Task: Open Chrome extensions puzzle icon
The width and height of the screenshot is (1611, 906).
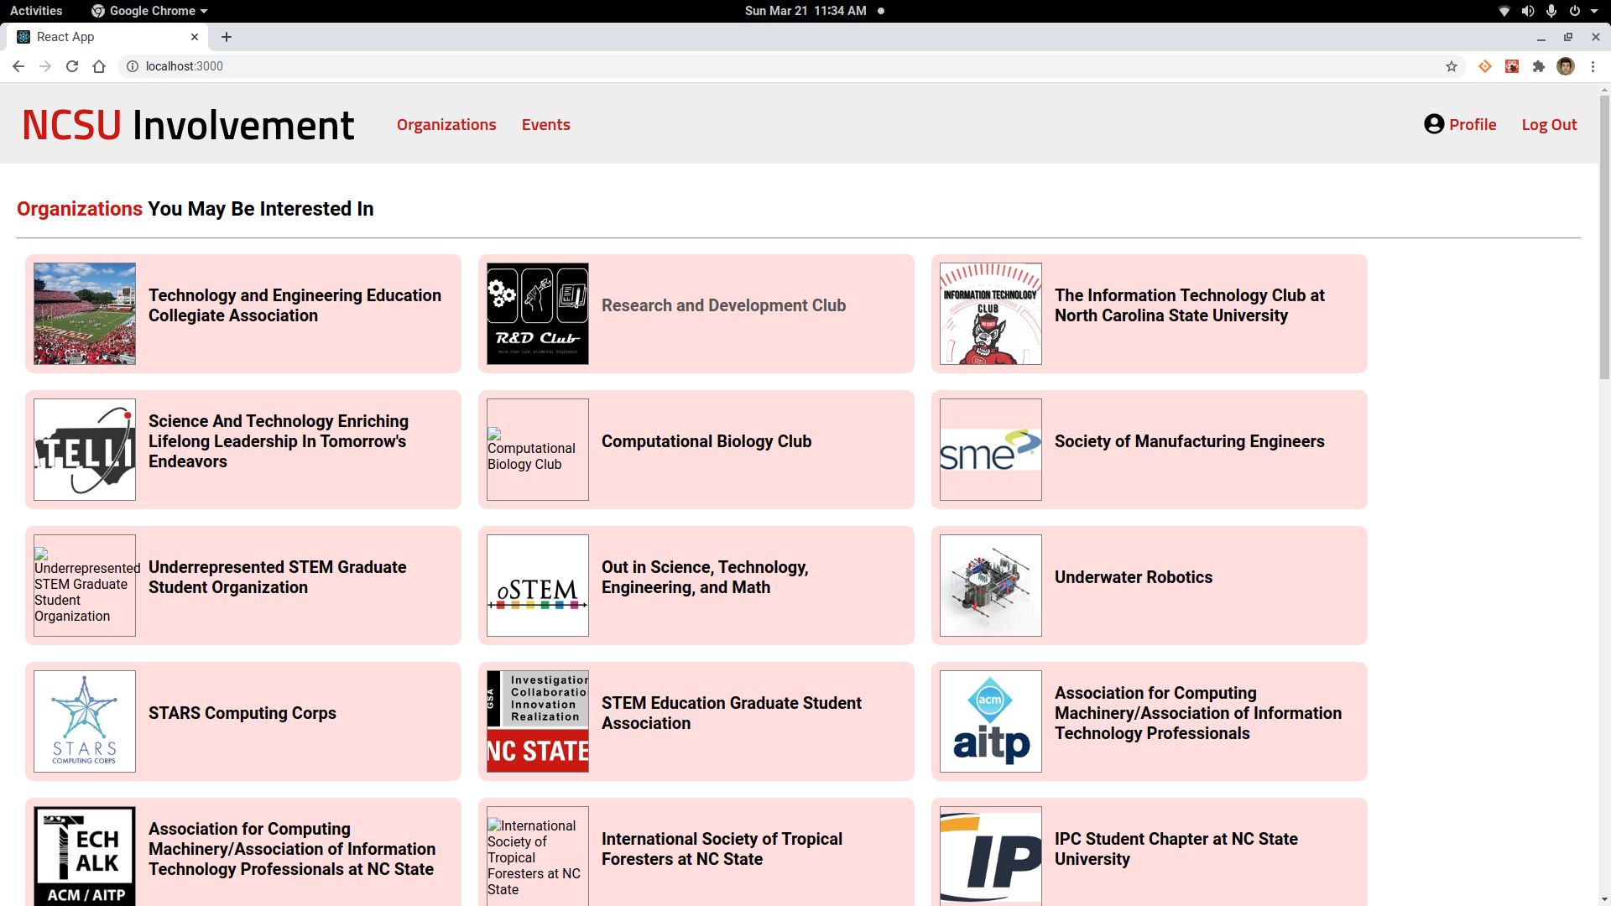Action: [x=1538, y=66]
